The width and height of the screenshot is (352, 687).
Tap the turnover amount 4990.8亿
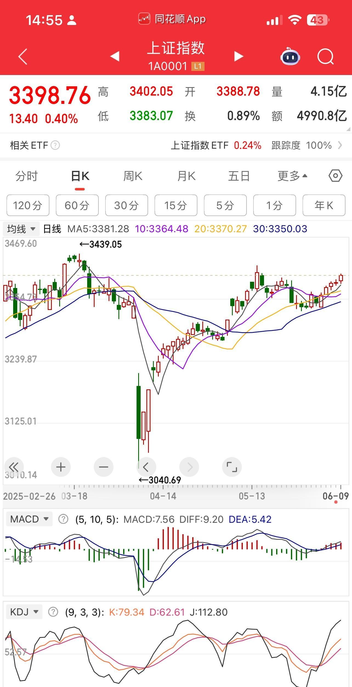[x=322, y=116]
